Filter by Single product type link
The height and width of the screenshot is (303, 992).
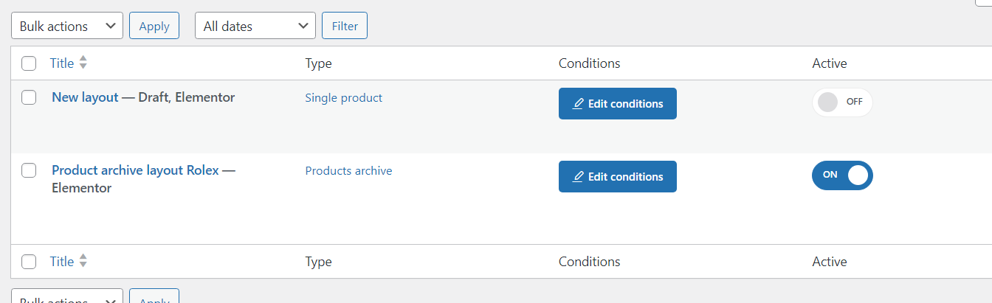344,97
